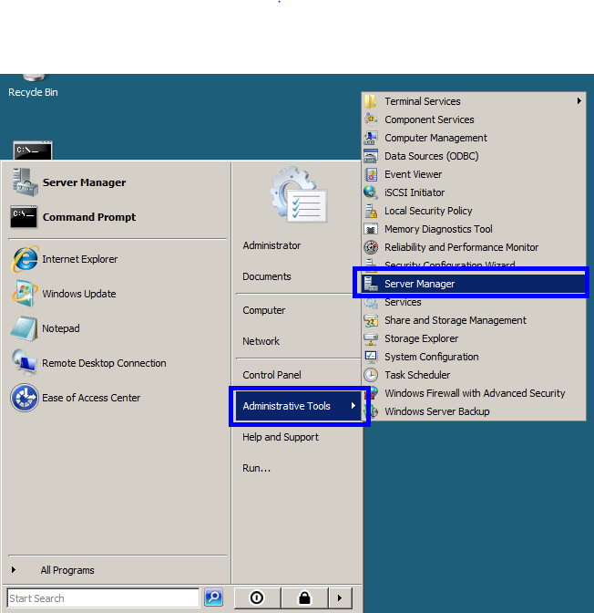Click the Local Security Policy label text

point(428,211)
